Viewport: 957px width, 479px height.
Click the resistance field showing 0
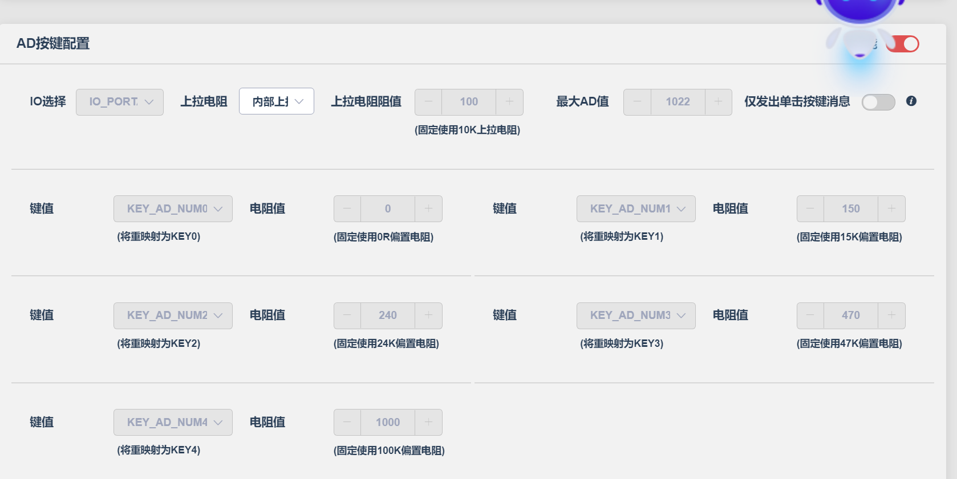tap(388, 208)
